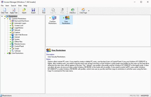Click the Web Page house icon

pos(83,10)
